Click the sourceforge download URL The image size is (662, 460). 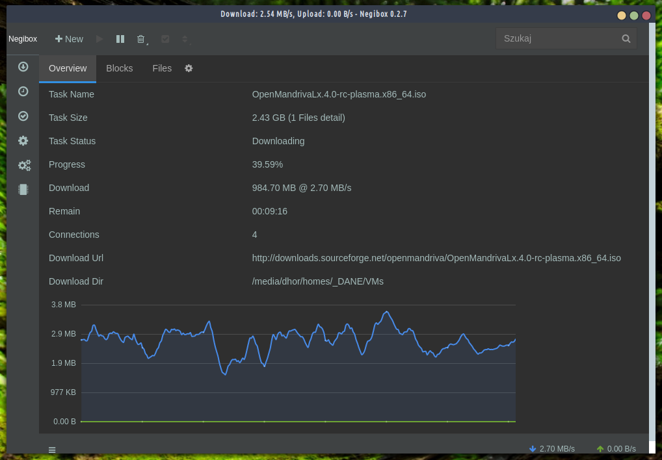point(436,258)
